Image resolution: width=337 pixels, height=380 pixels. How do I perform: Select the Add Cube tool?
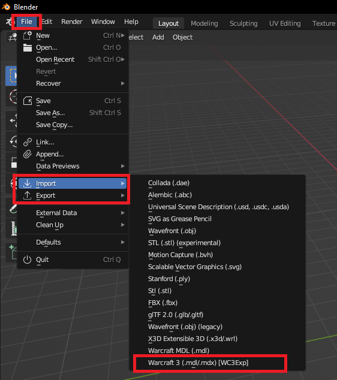(x=11, y=253)
